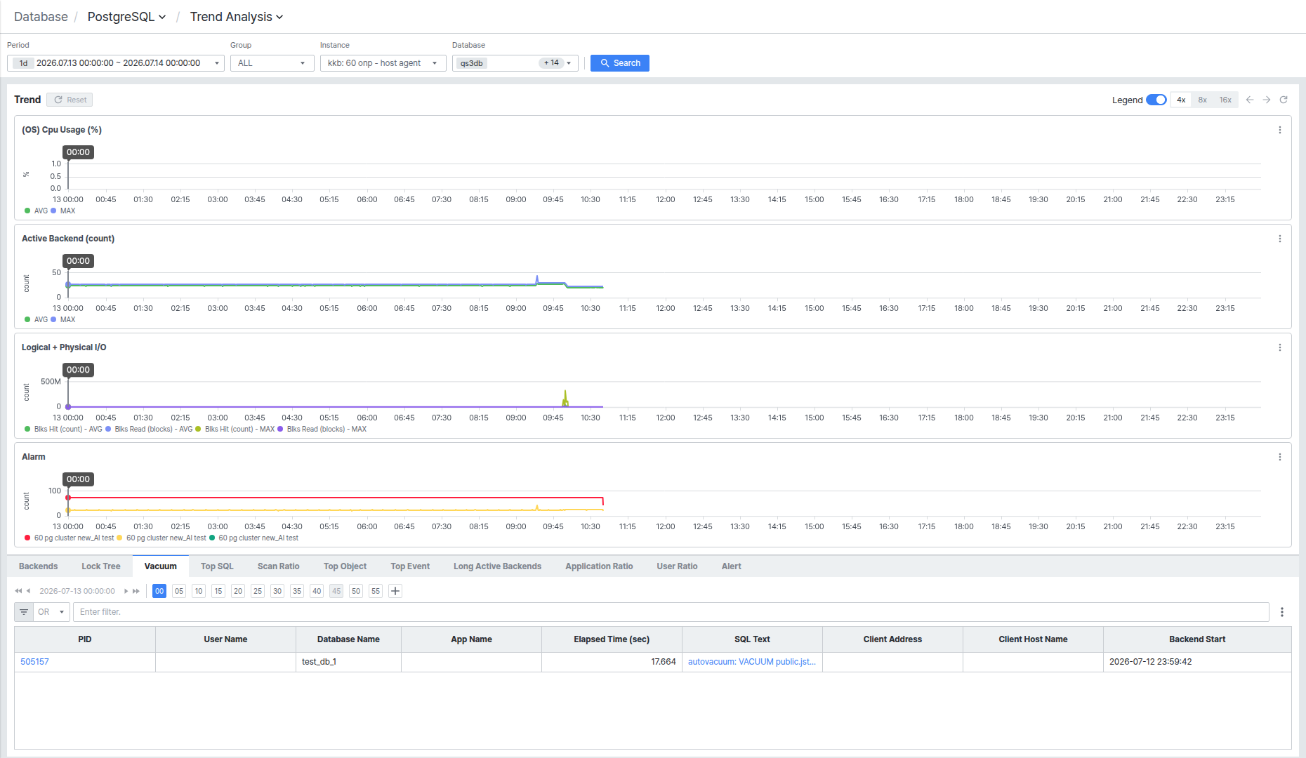Click the filter icon beside OR selector
1306x758 pixels.
click(24, 612)
